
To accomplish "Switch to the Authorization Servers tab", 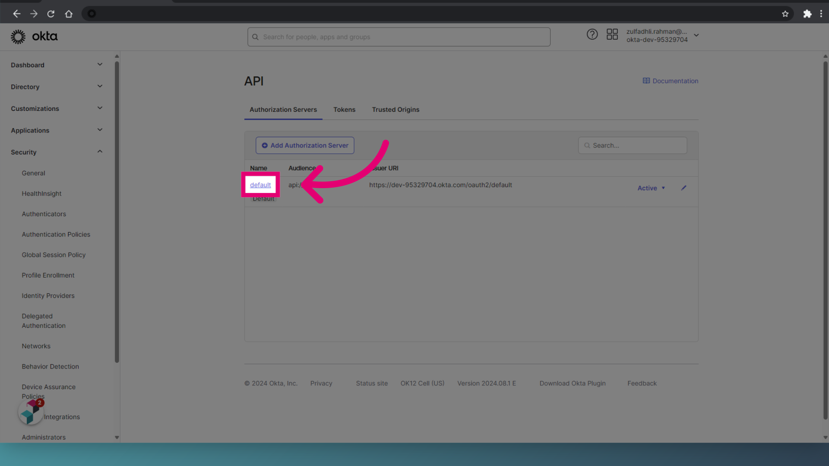I will (283, 110).
